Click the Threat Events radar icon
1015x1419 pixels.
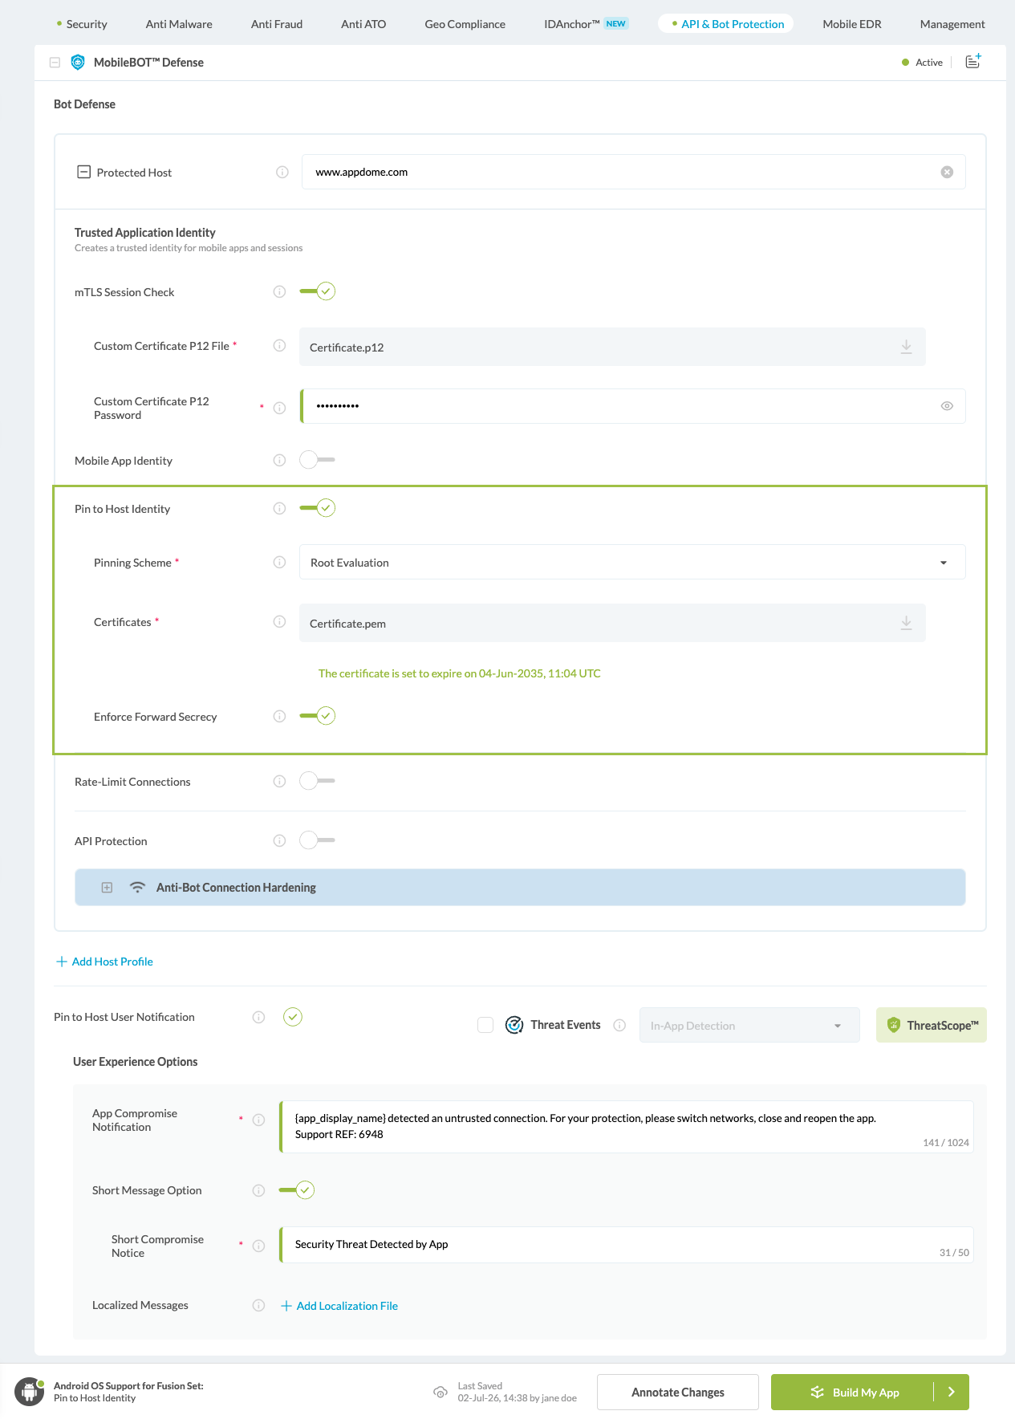click(514, 1025)
